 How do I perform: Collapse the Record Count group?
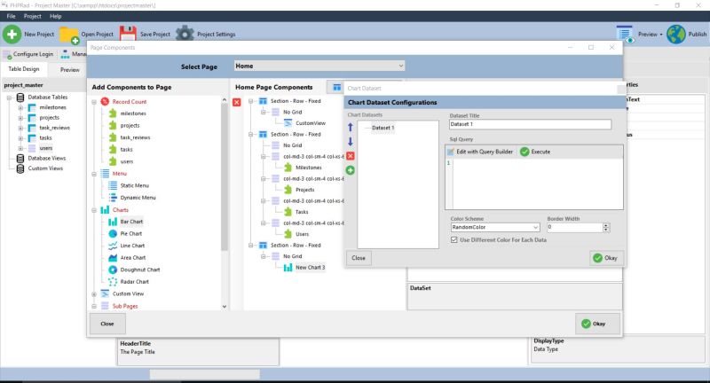94,102
